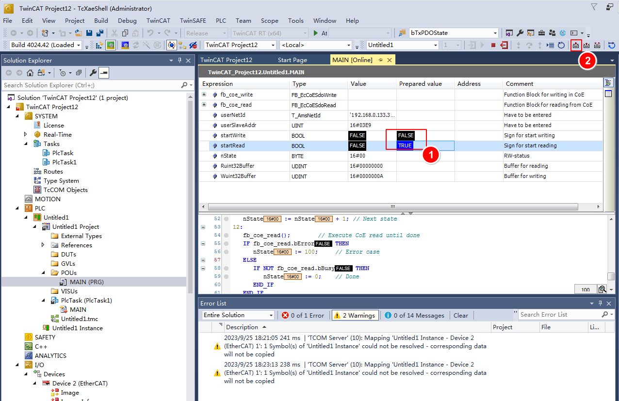Click the Clear button in Error List

(x=461, y=315)
